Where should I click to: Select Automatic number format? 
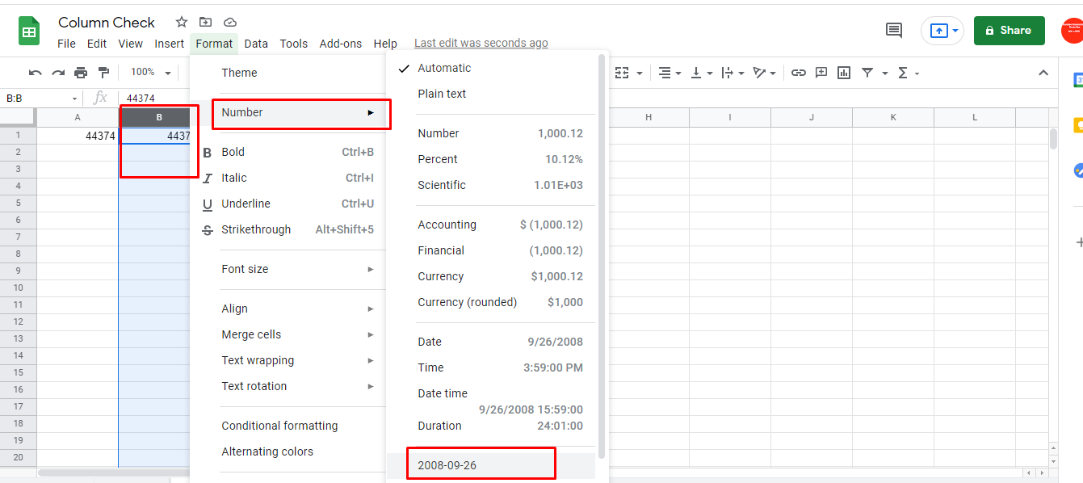click(x=492, y=68)
